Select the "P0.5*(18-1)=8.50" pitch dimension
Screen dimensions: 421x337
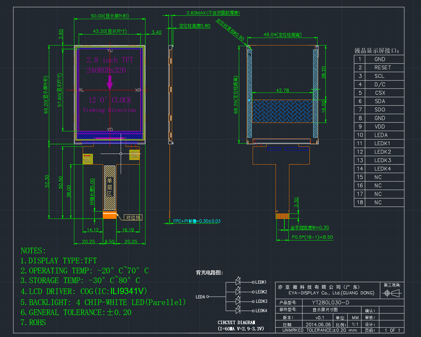click(x=312, y=237)
